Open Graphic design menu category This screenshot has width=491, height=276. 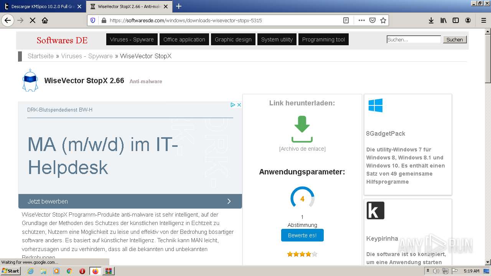(233, 39)
